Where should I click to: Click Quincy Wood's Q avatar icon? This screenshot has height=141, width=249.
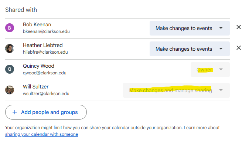[x=10, y=69]
